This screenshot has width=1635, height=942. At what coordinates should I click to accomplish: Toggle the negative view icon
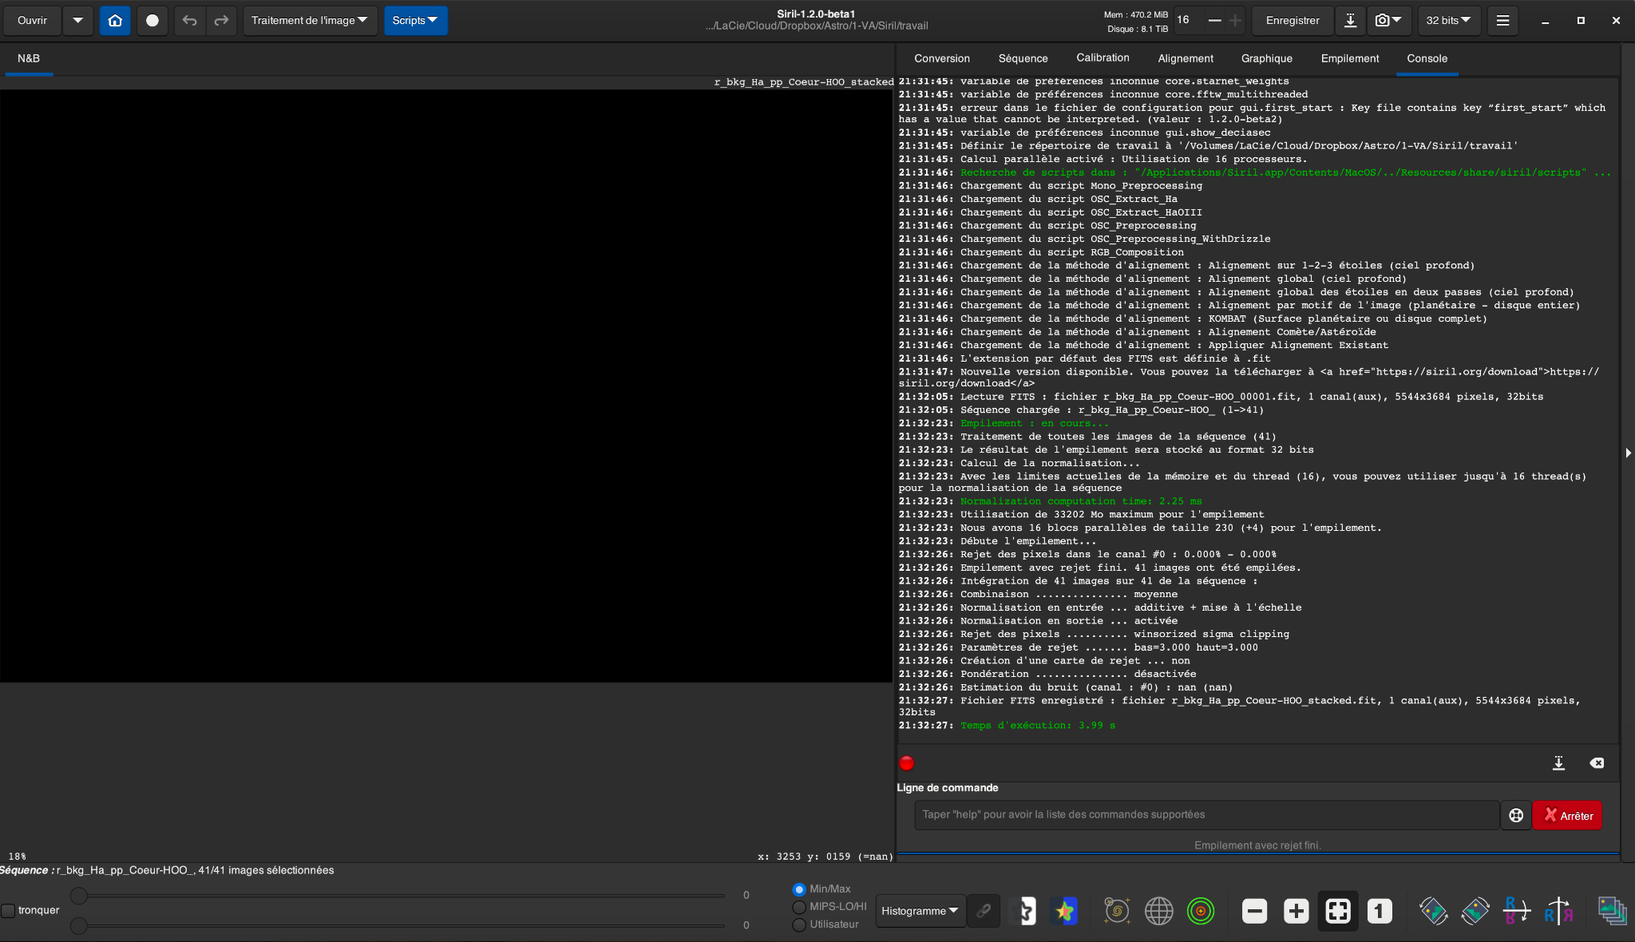coord(1025,910)
